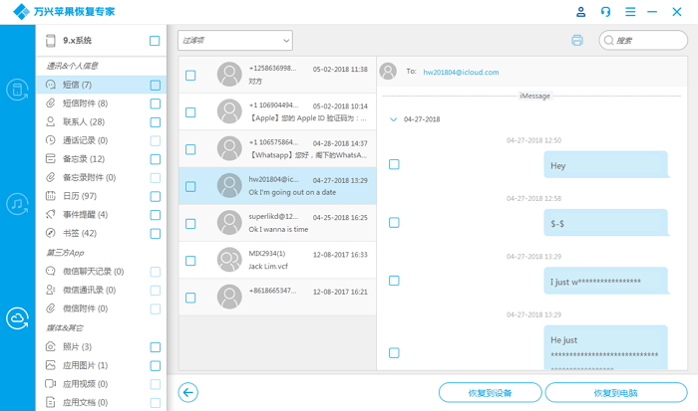The image size is (698, 411).
Task: Open the 过滤项 filter dropdown
Action: pos(235,41)
